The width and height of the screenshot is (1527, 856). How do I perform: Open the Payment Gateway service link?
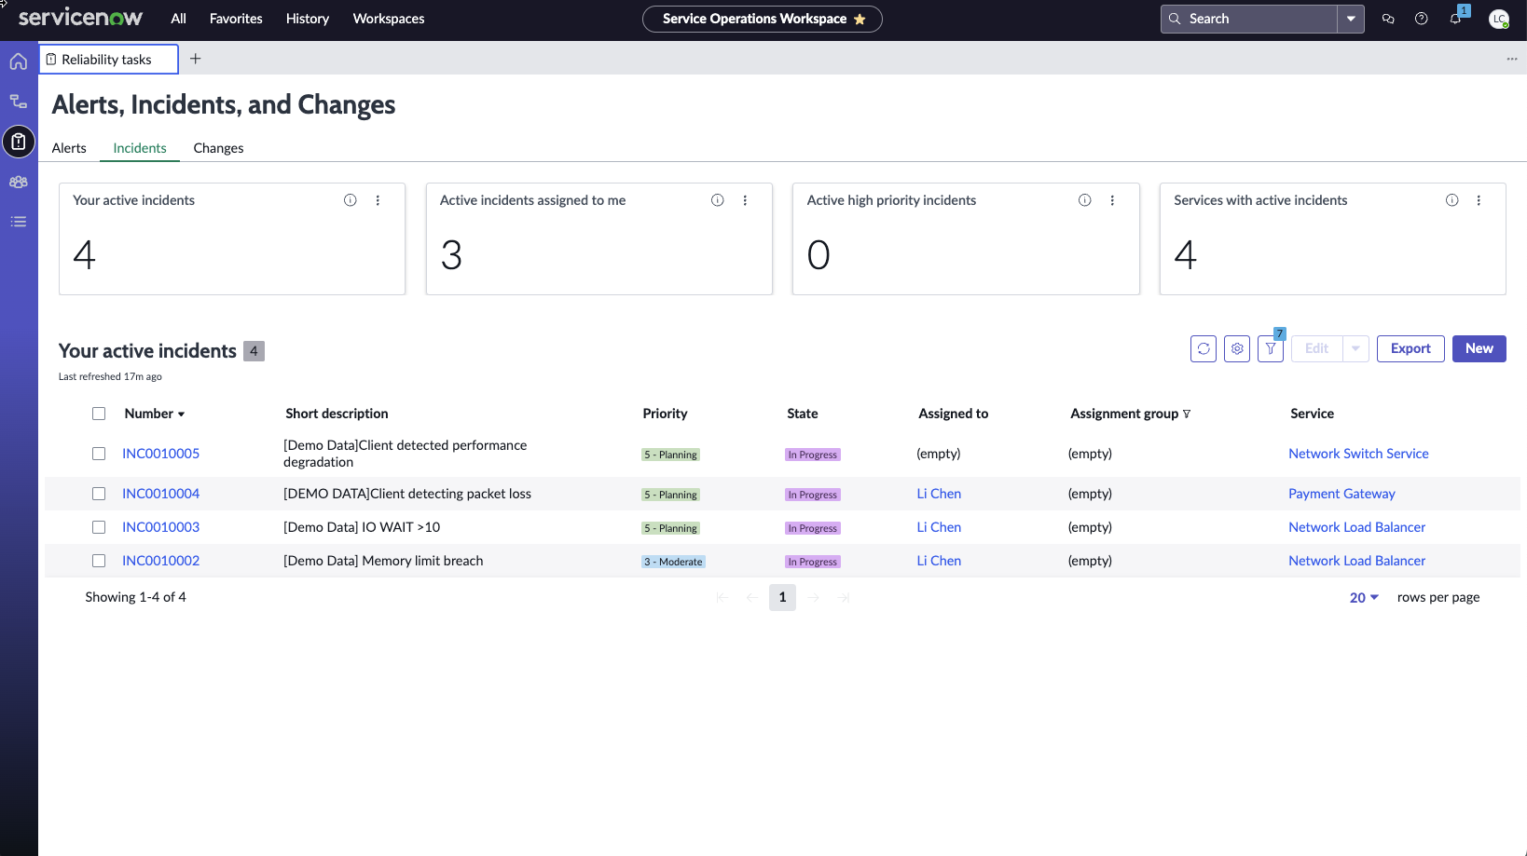coord(1341,494)
